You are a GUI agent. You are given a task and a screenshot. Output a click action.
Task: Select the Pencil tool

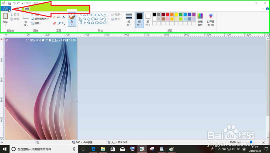pyautogui.click(x=54, y=17)
